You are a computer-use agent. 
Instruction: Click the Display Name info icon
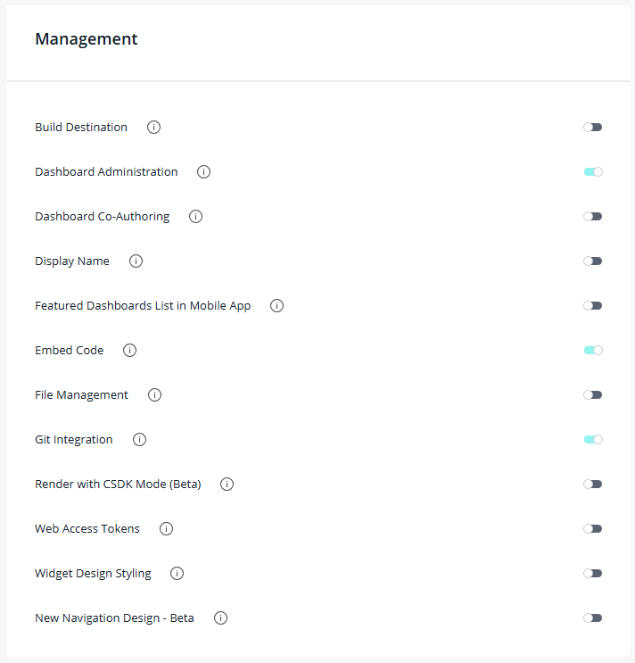click(x=136, y=261)
